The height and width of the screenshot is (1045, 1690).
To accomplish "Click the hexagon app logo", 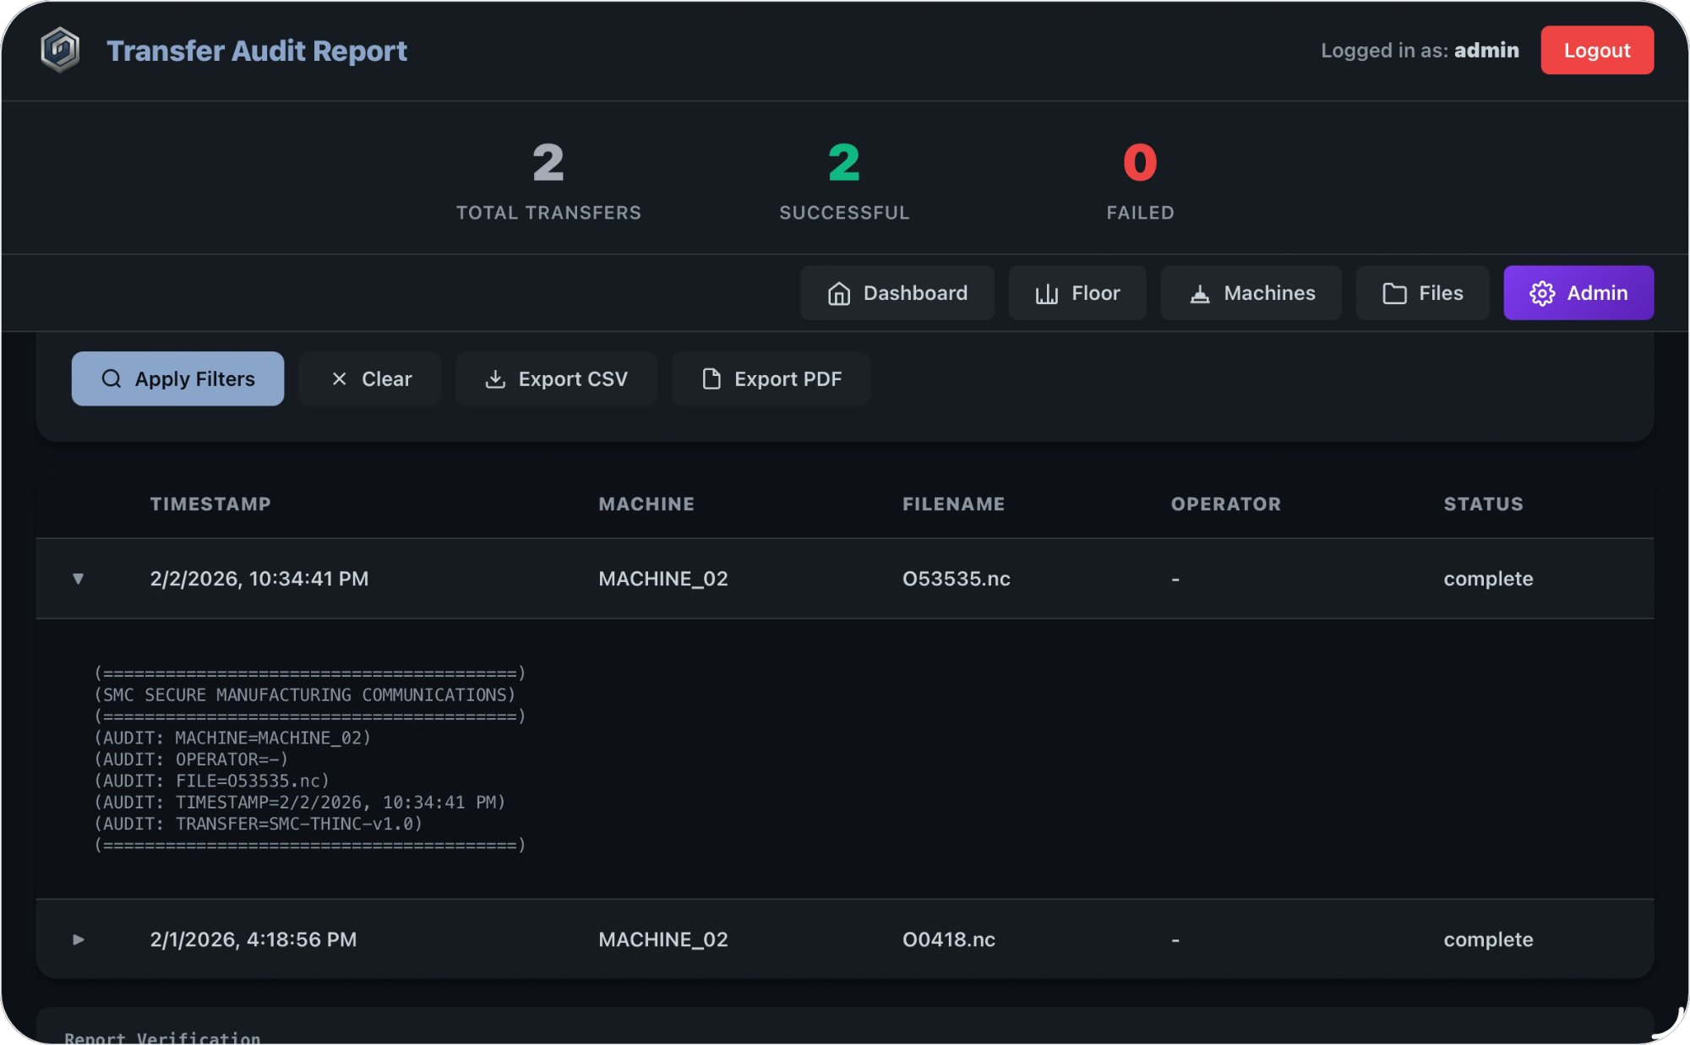I will [x=60, y=50].
